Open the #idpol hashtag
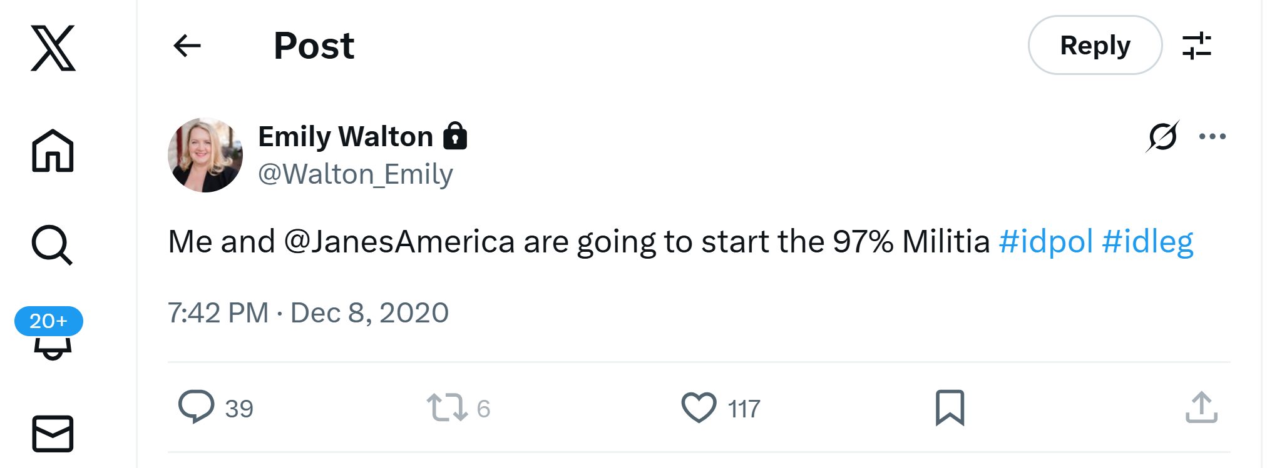Image resolution: width=1282 pixels, height=468 pixels. click(x=1045, y=242)
